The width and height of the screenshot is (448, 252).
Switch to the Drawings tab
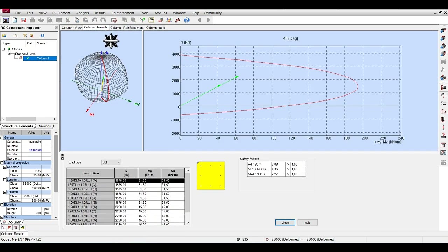click(44, 126)
